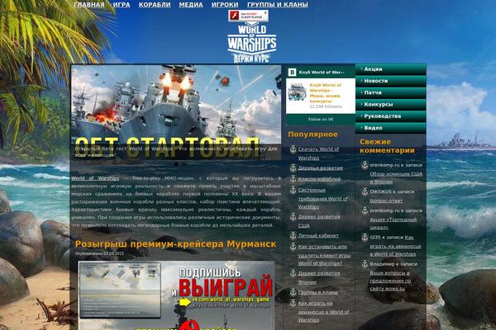Open article 'Розыгрыш премиум-крейсера Мурманск'
496x330 pixels.
tap(175, 244)
